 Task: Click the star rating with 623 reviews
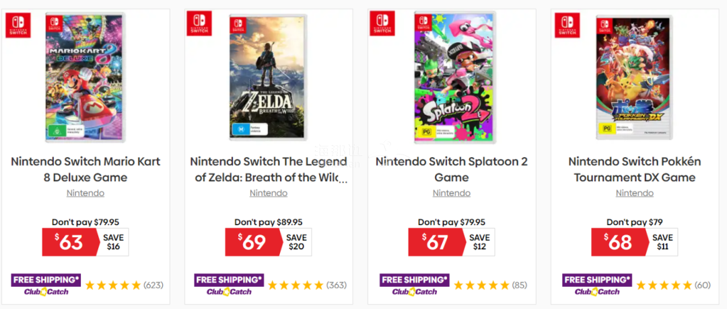pyautogui.click(x=113, y=285)
